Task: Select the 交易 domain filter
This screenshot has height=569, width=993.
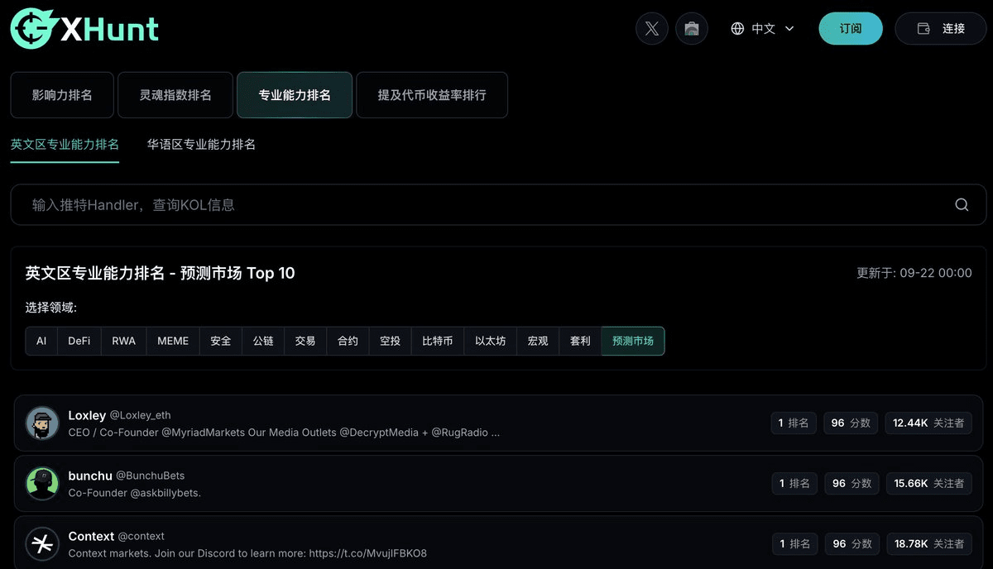Action: coord(305,341)
